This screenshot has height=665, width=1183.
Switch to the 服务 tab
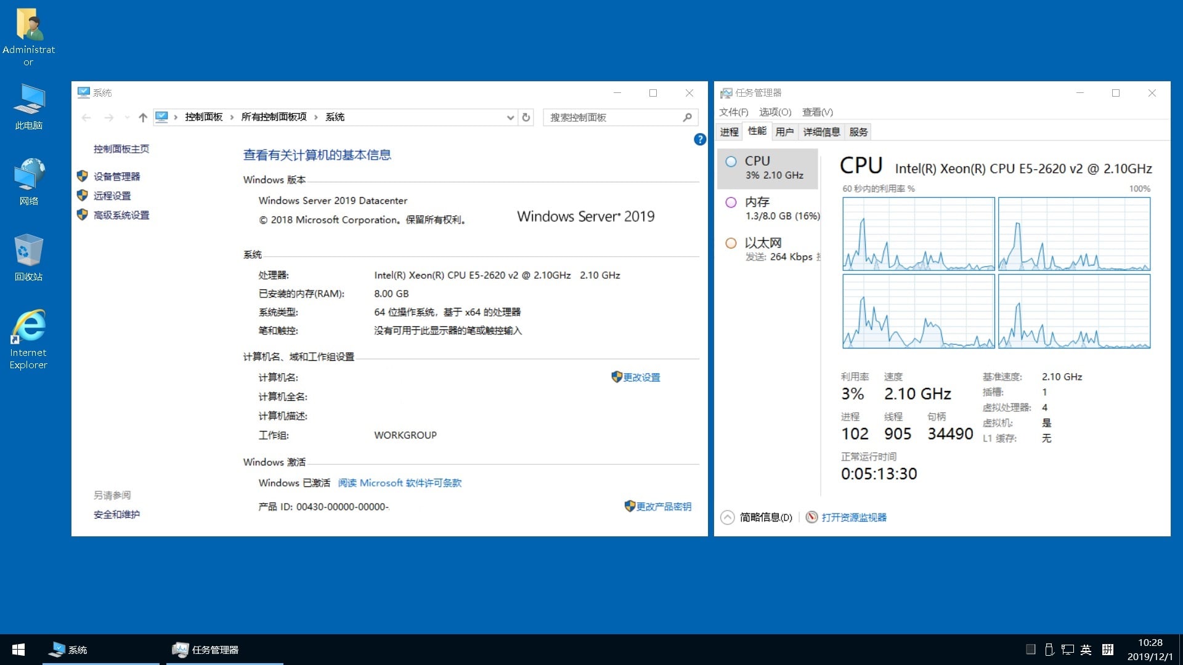(858, 132)
